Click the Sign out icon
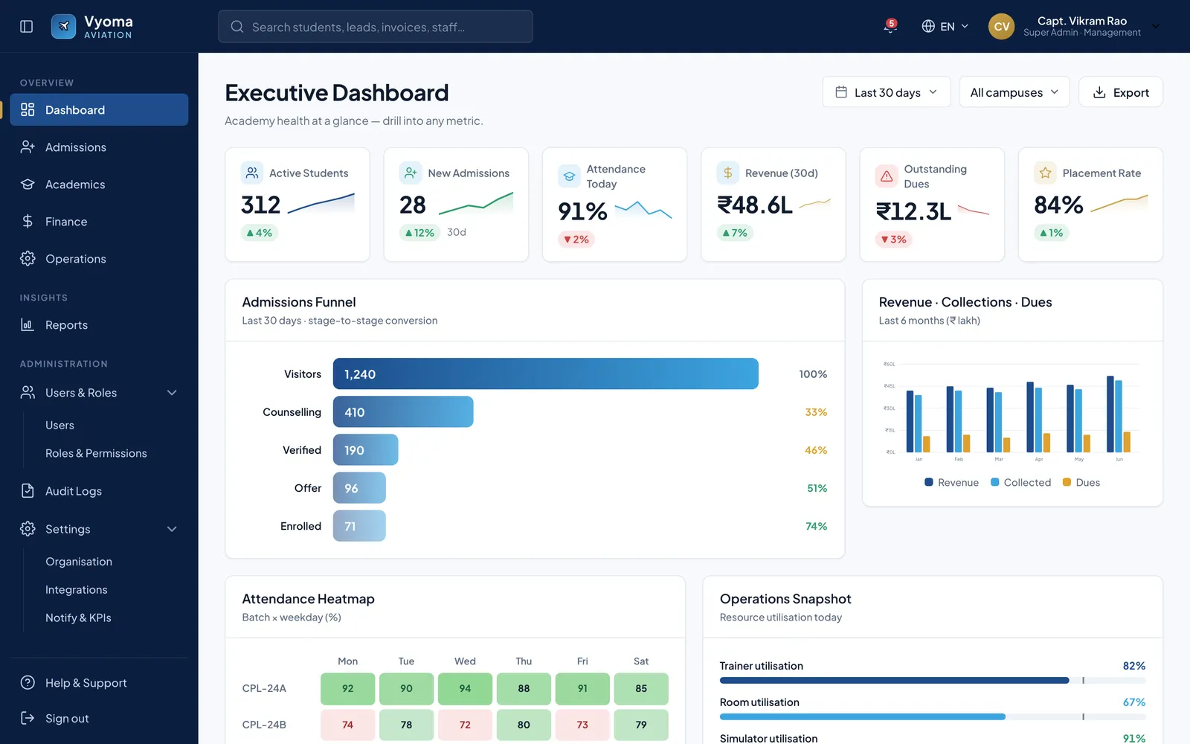The height and width of the screenshot is (744, 1190). (x=28, y=719)
